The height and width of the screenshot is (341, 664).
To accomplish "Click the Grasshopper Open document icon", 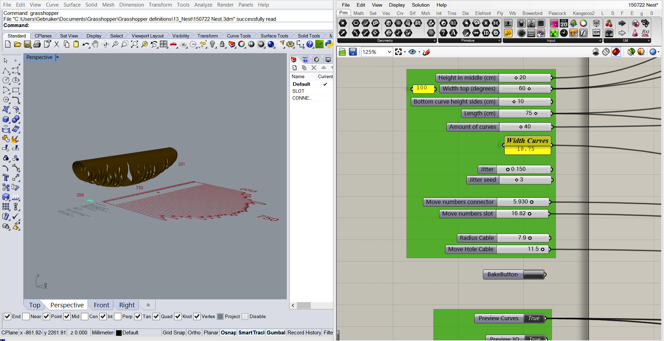I will [342, 52].
